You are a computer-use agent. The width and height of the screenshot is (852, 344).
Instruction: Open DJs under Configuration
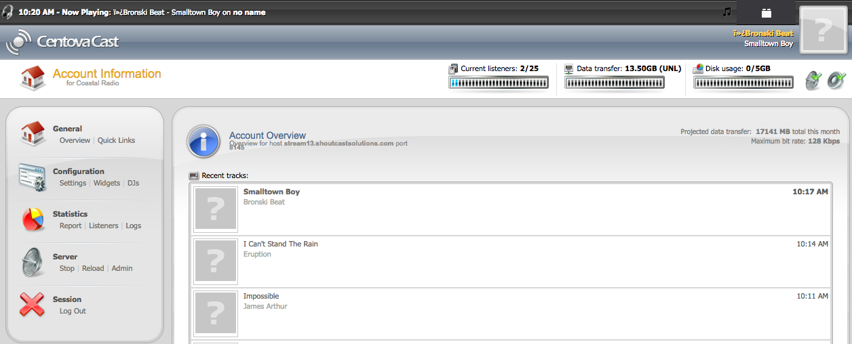(x=133, y=183)
